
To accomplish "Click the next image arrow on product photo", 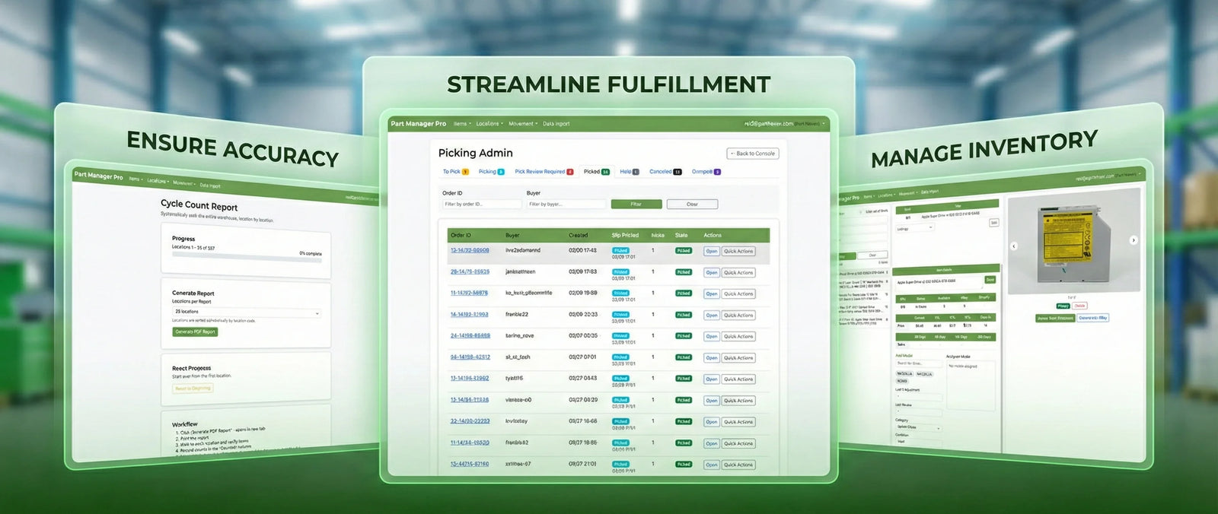I will (x=1133, y=240).
